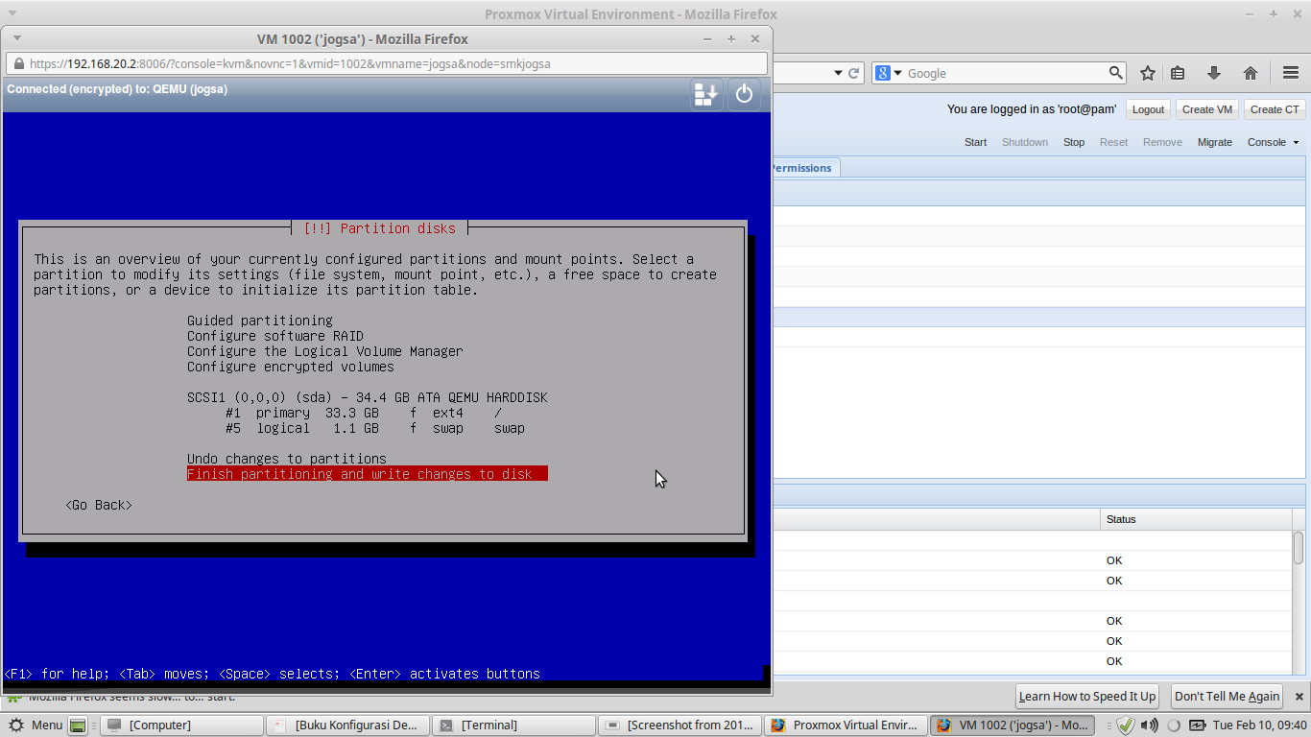The width and height of the screenshot is (1311, 737).
Task: Click the taskbar clock Tue Feb 10
Action: tap(1259, 725)
